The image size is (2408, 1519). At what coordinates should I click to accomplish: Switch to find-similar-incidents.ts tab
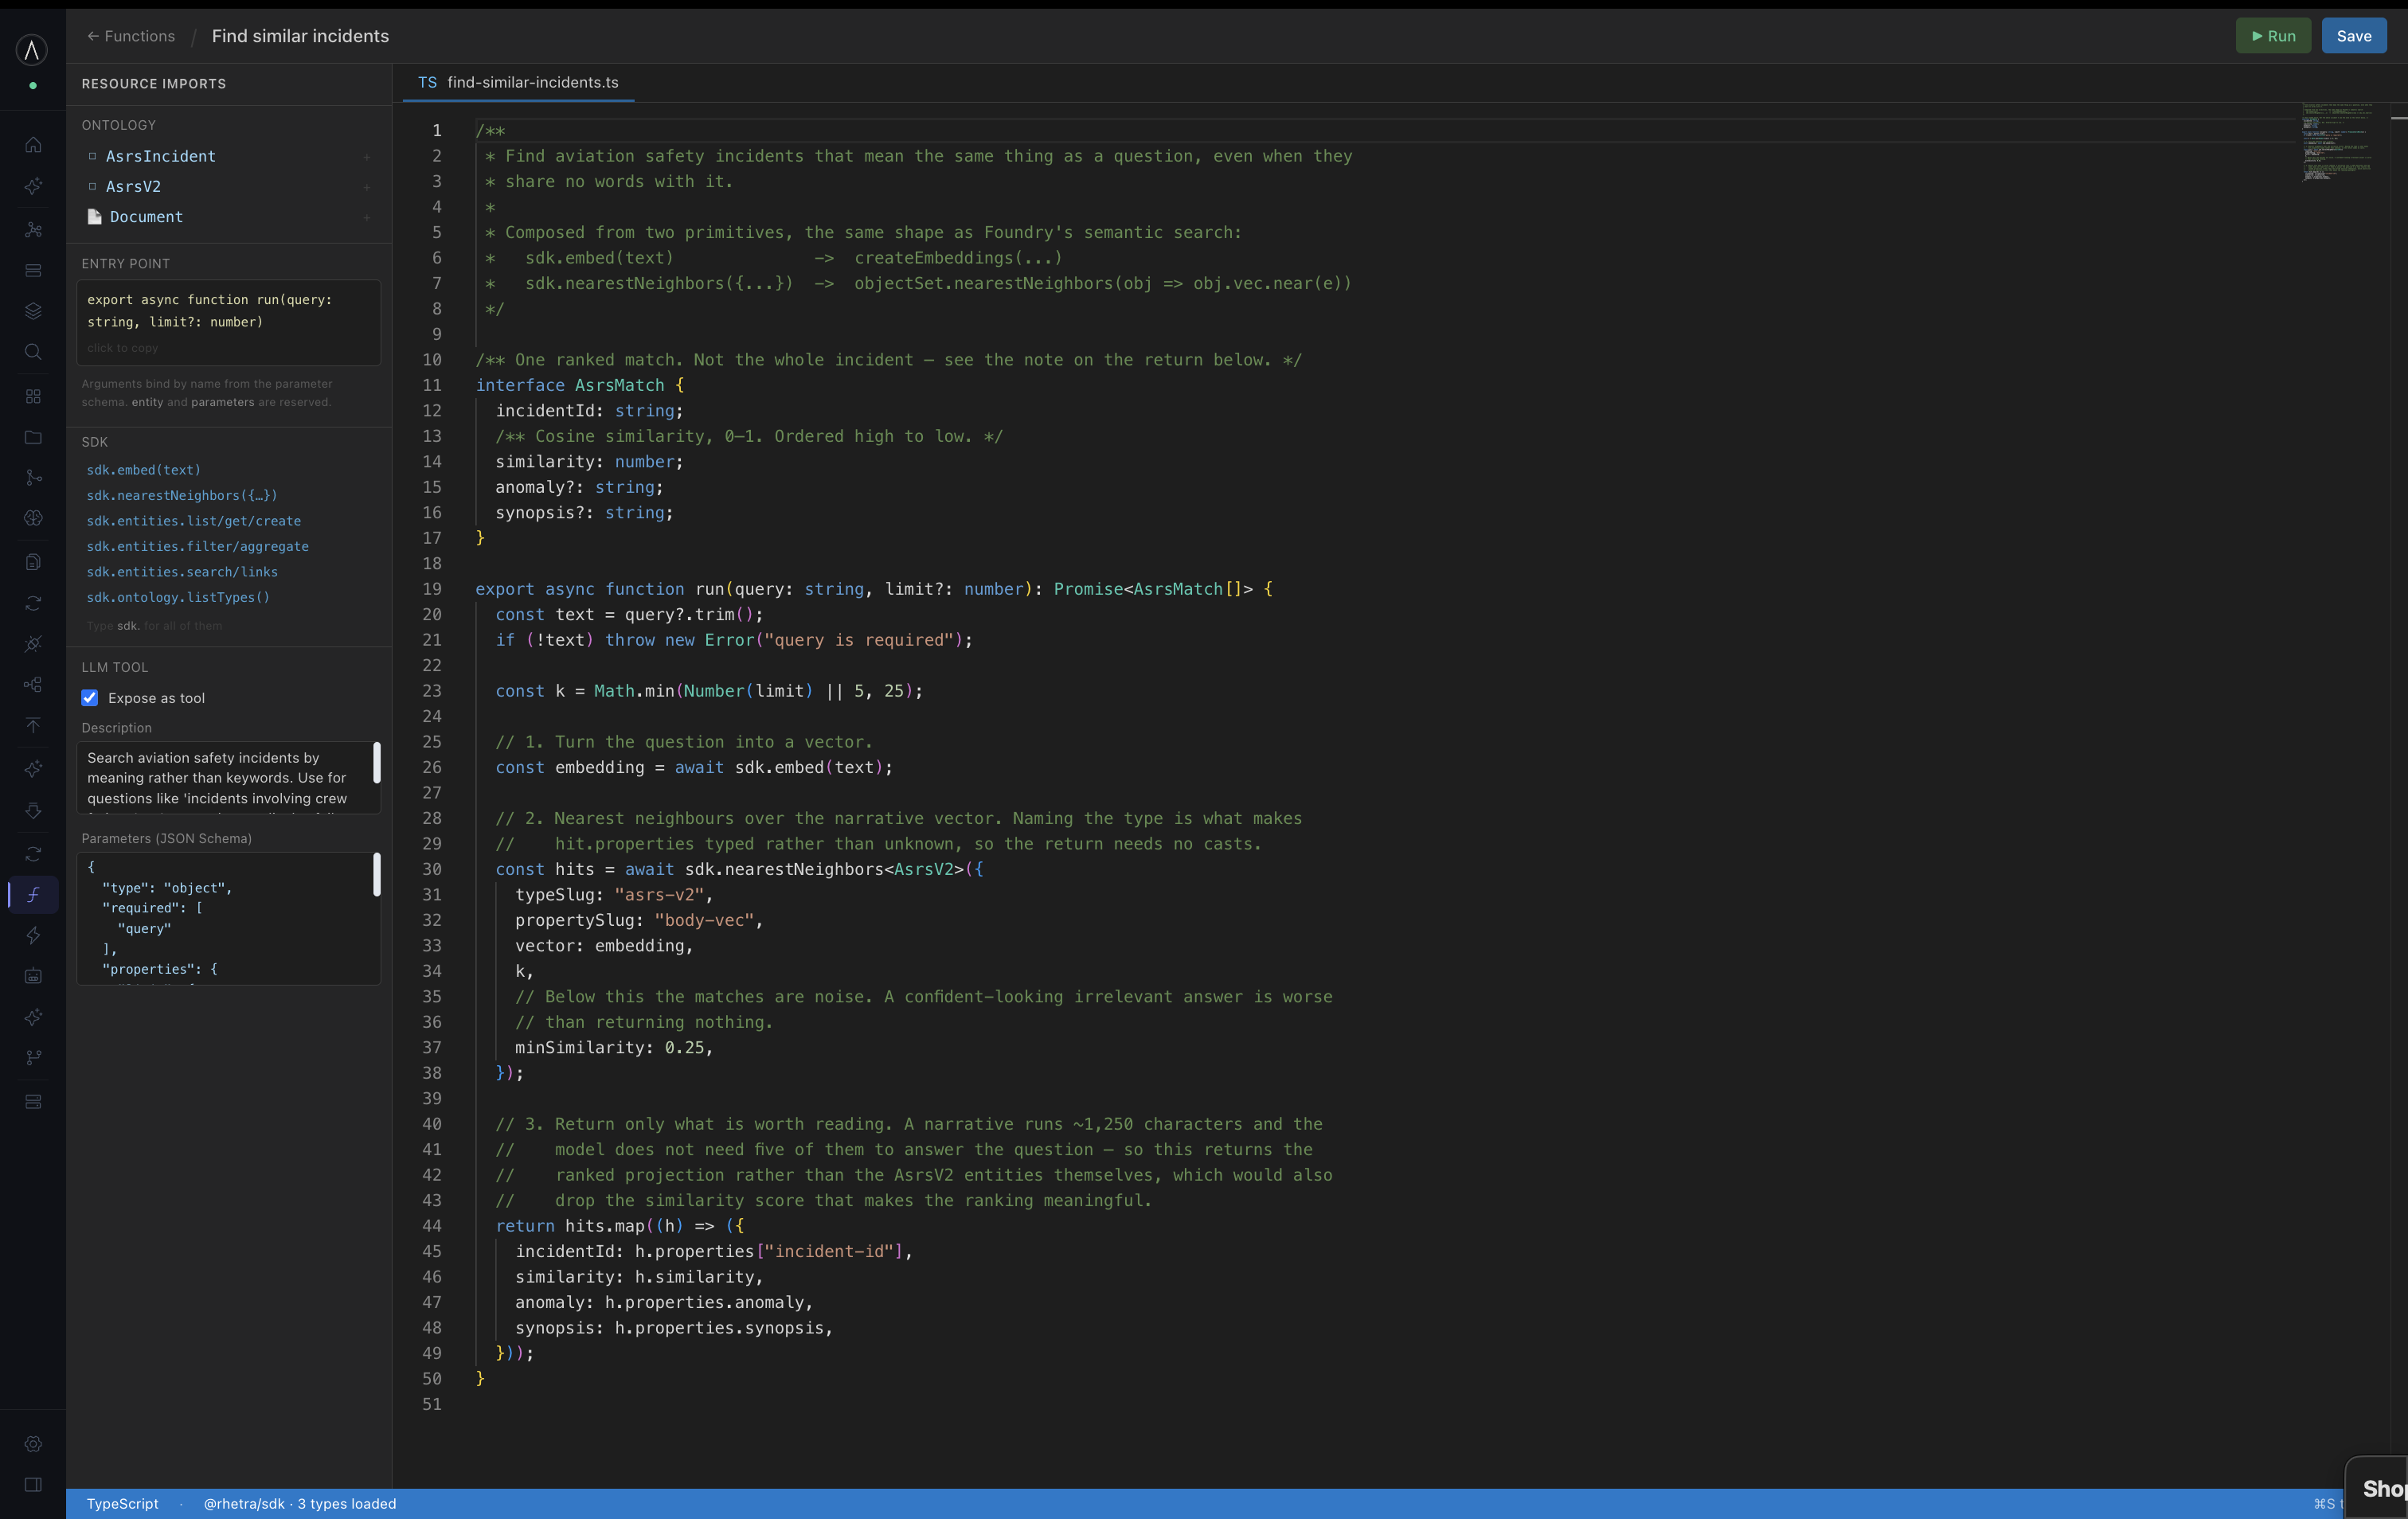[518, 82]
